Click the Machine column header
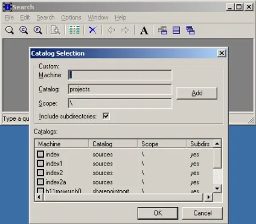Image resolution: width=256 pixels, height=224 pixels. click(x=62, y=144)
